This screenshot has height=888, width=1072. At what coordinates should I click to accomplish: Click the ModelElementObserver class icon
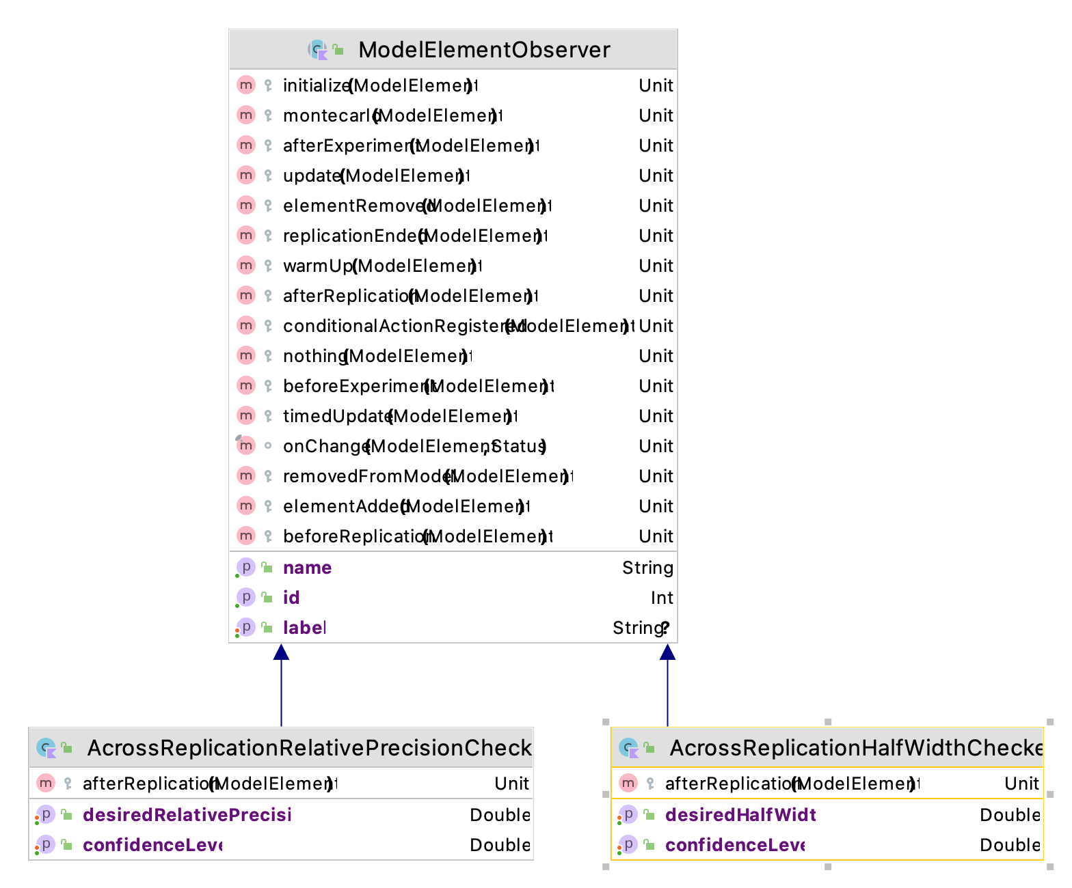(x=318, y=50)
